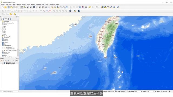Screen dimensions: 173x97
Task: Save the project using the floppy disk icon
Action: 8,7
